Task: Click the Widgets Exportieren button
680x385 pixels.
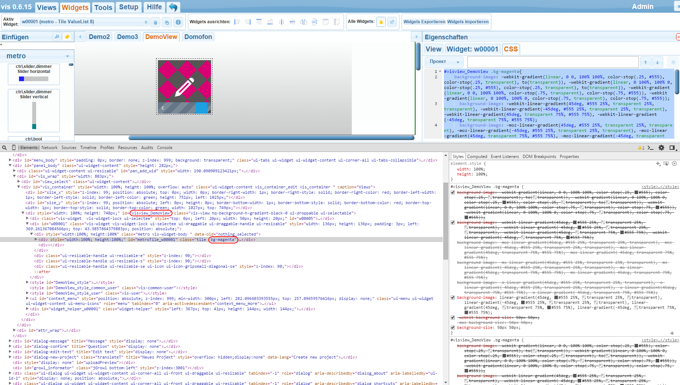Action: click(424, 22)
